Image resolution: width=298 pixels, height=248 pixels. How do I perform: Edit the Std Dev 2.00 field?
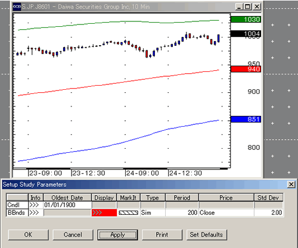point(268,213)
